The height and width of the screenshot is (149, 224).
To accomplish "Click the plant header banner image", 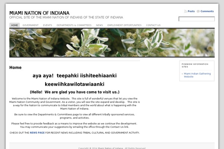I will [112, 42].
